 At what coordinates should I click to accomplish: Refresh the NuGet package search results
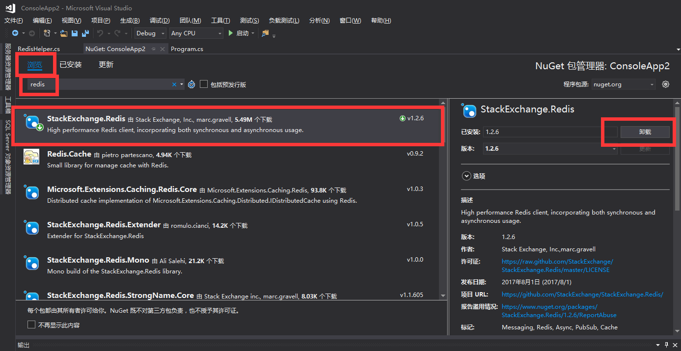[192, 84]
